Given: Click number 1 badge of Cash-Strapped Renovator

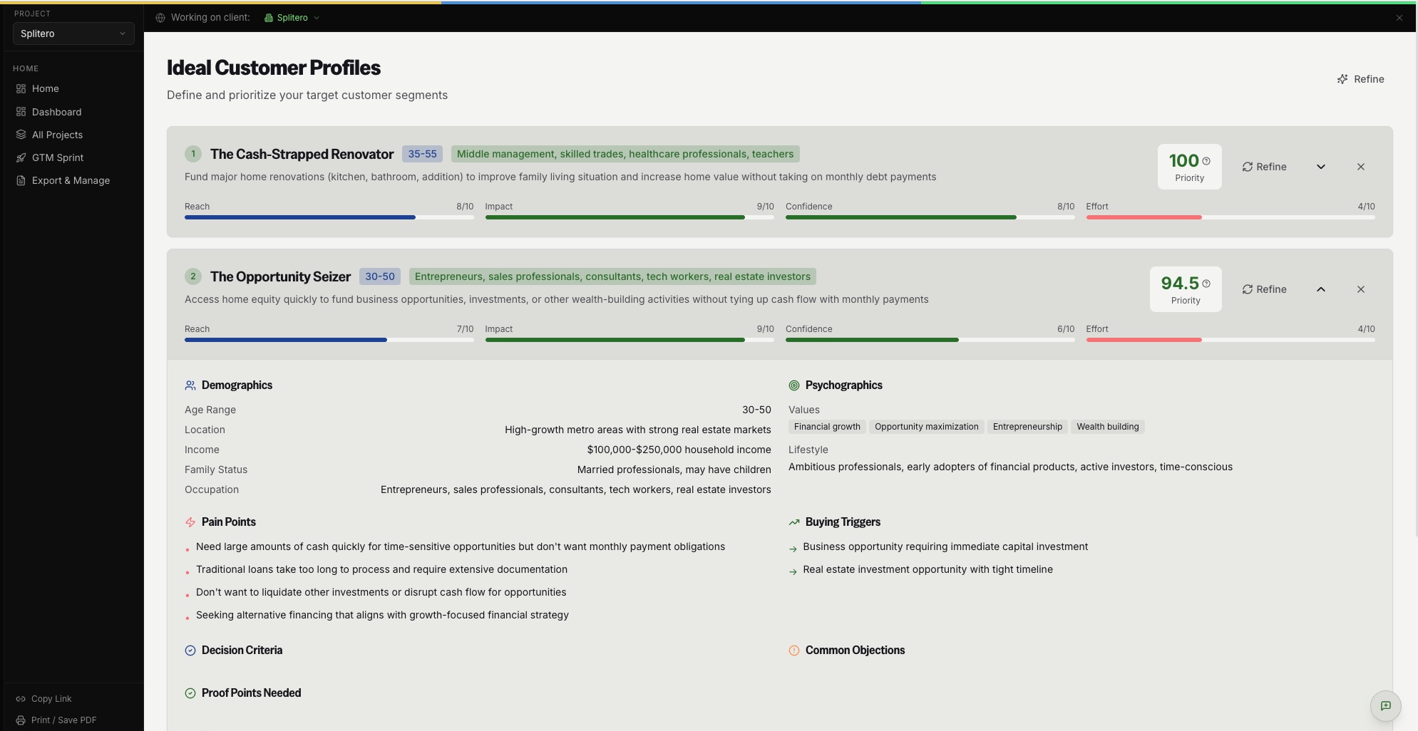Looking at the screenshot, I should [192, 154].
